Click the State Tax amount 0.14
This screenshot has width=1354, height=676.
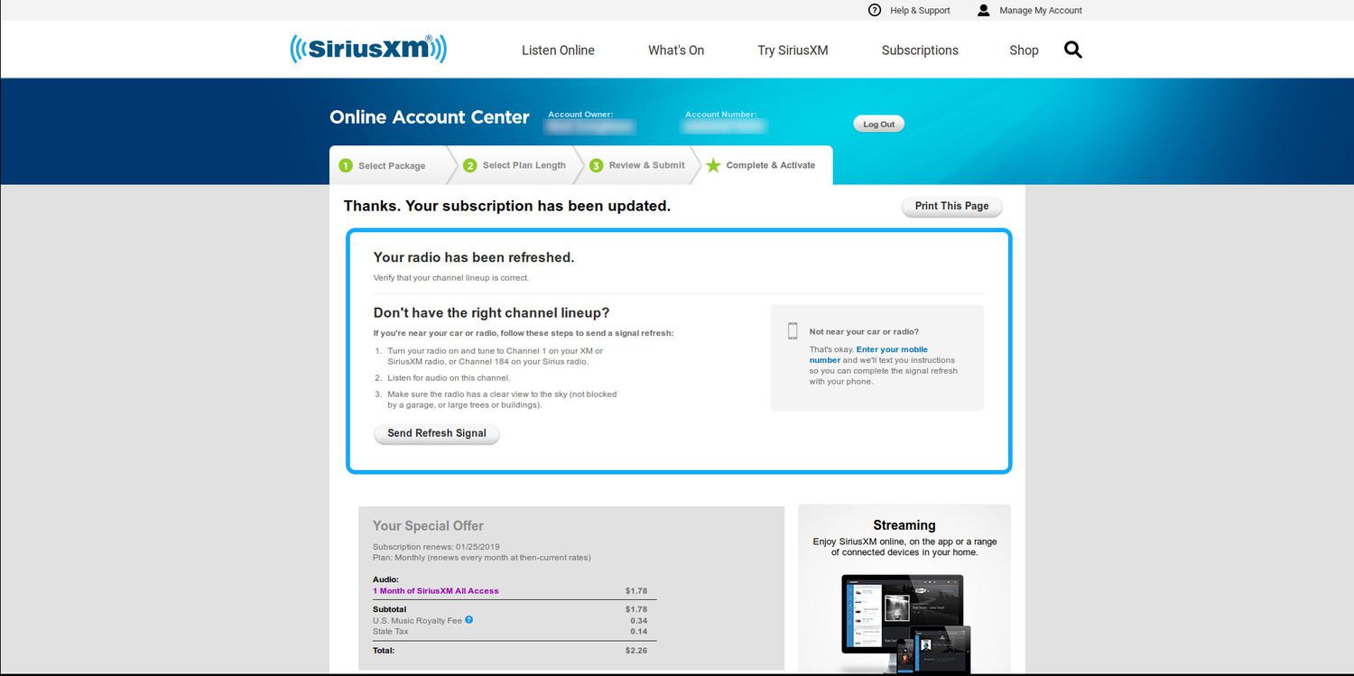[638, 632]
